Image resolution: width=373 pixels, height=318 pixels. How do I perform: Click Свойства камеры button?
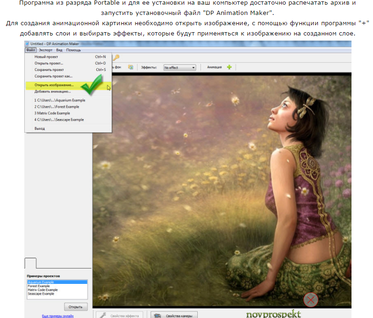tap(174, 315)
